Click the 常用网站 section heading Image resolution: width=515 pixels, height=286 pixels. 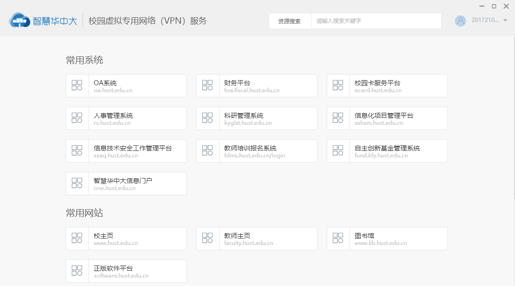[x=84, y=213]
